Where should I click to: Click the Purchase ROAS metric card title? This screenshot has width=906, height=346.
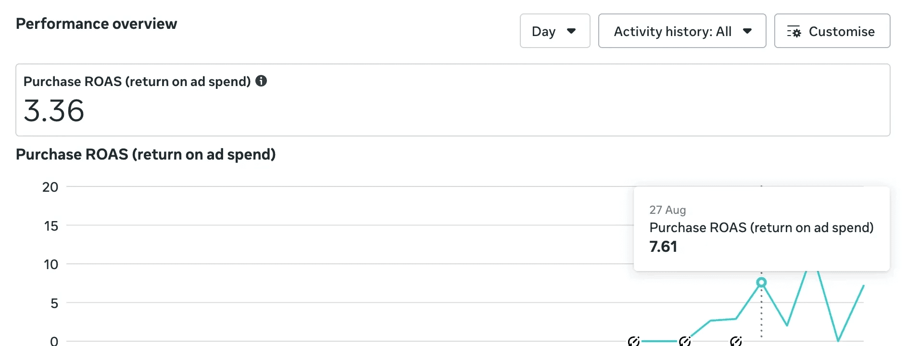137,81
